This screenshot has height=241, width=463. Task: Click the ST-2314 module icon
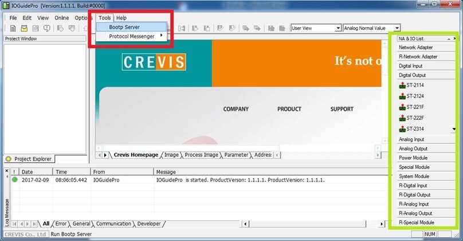point(402,129)
